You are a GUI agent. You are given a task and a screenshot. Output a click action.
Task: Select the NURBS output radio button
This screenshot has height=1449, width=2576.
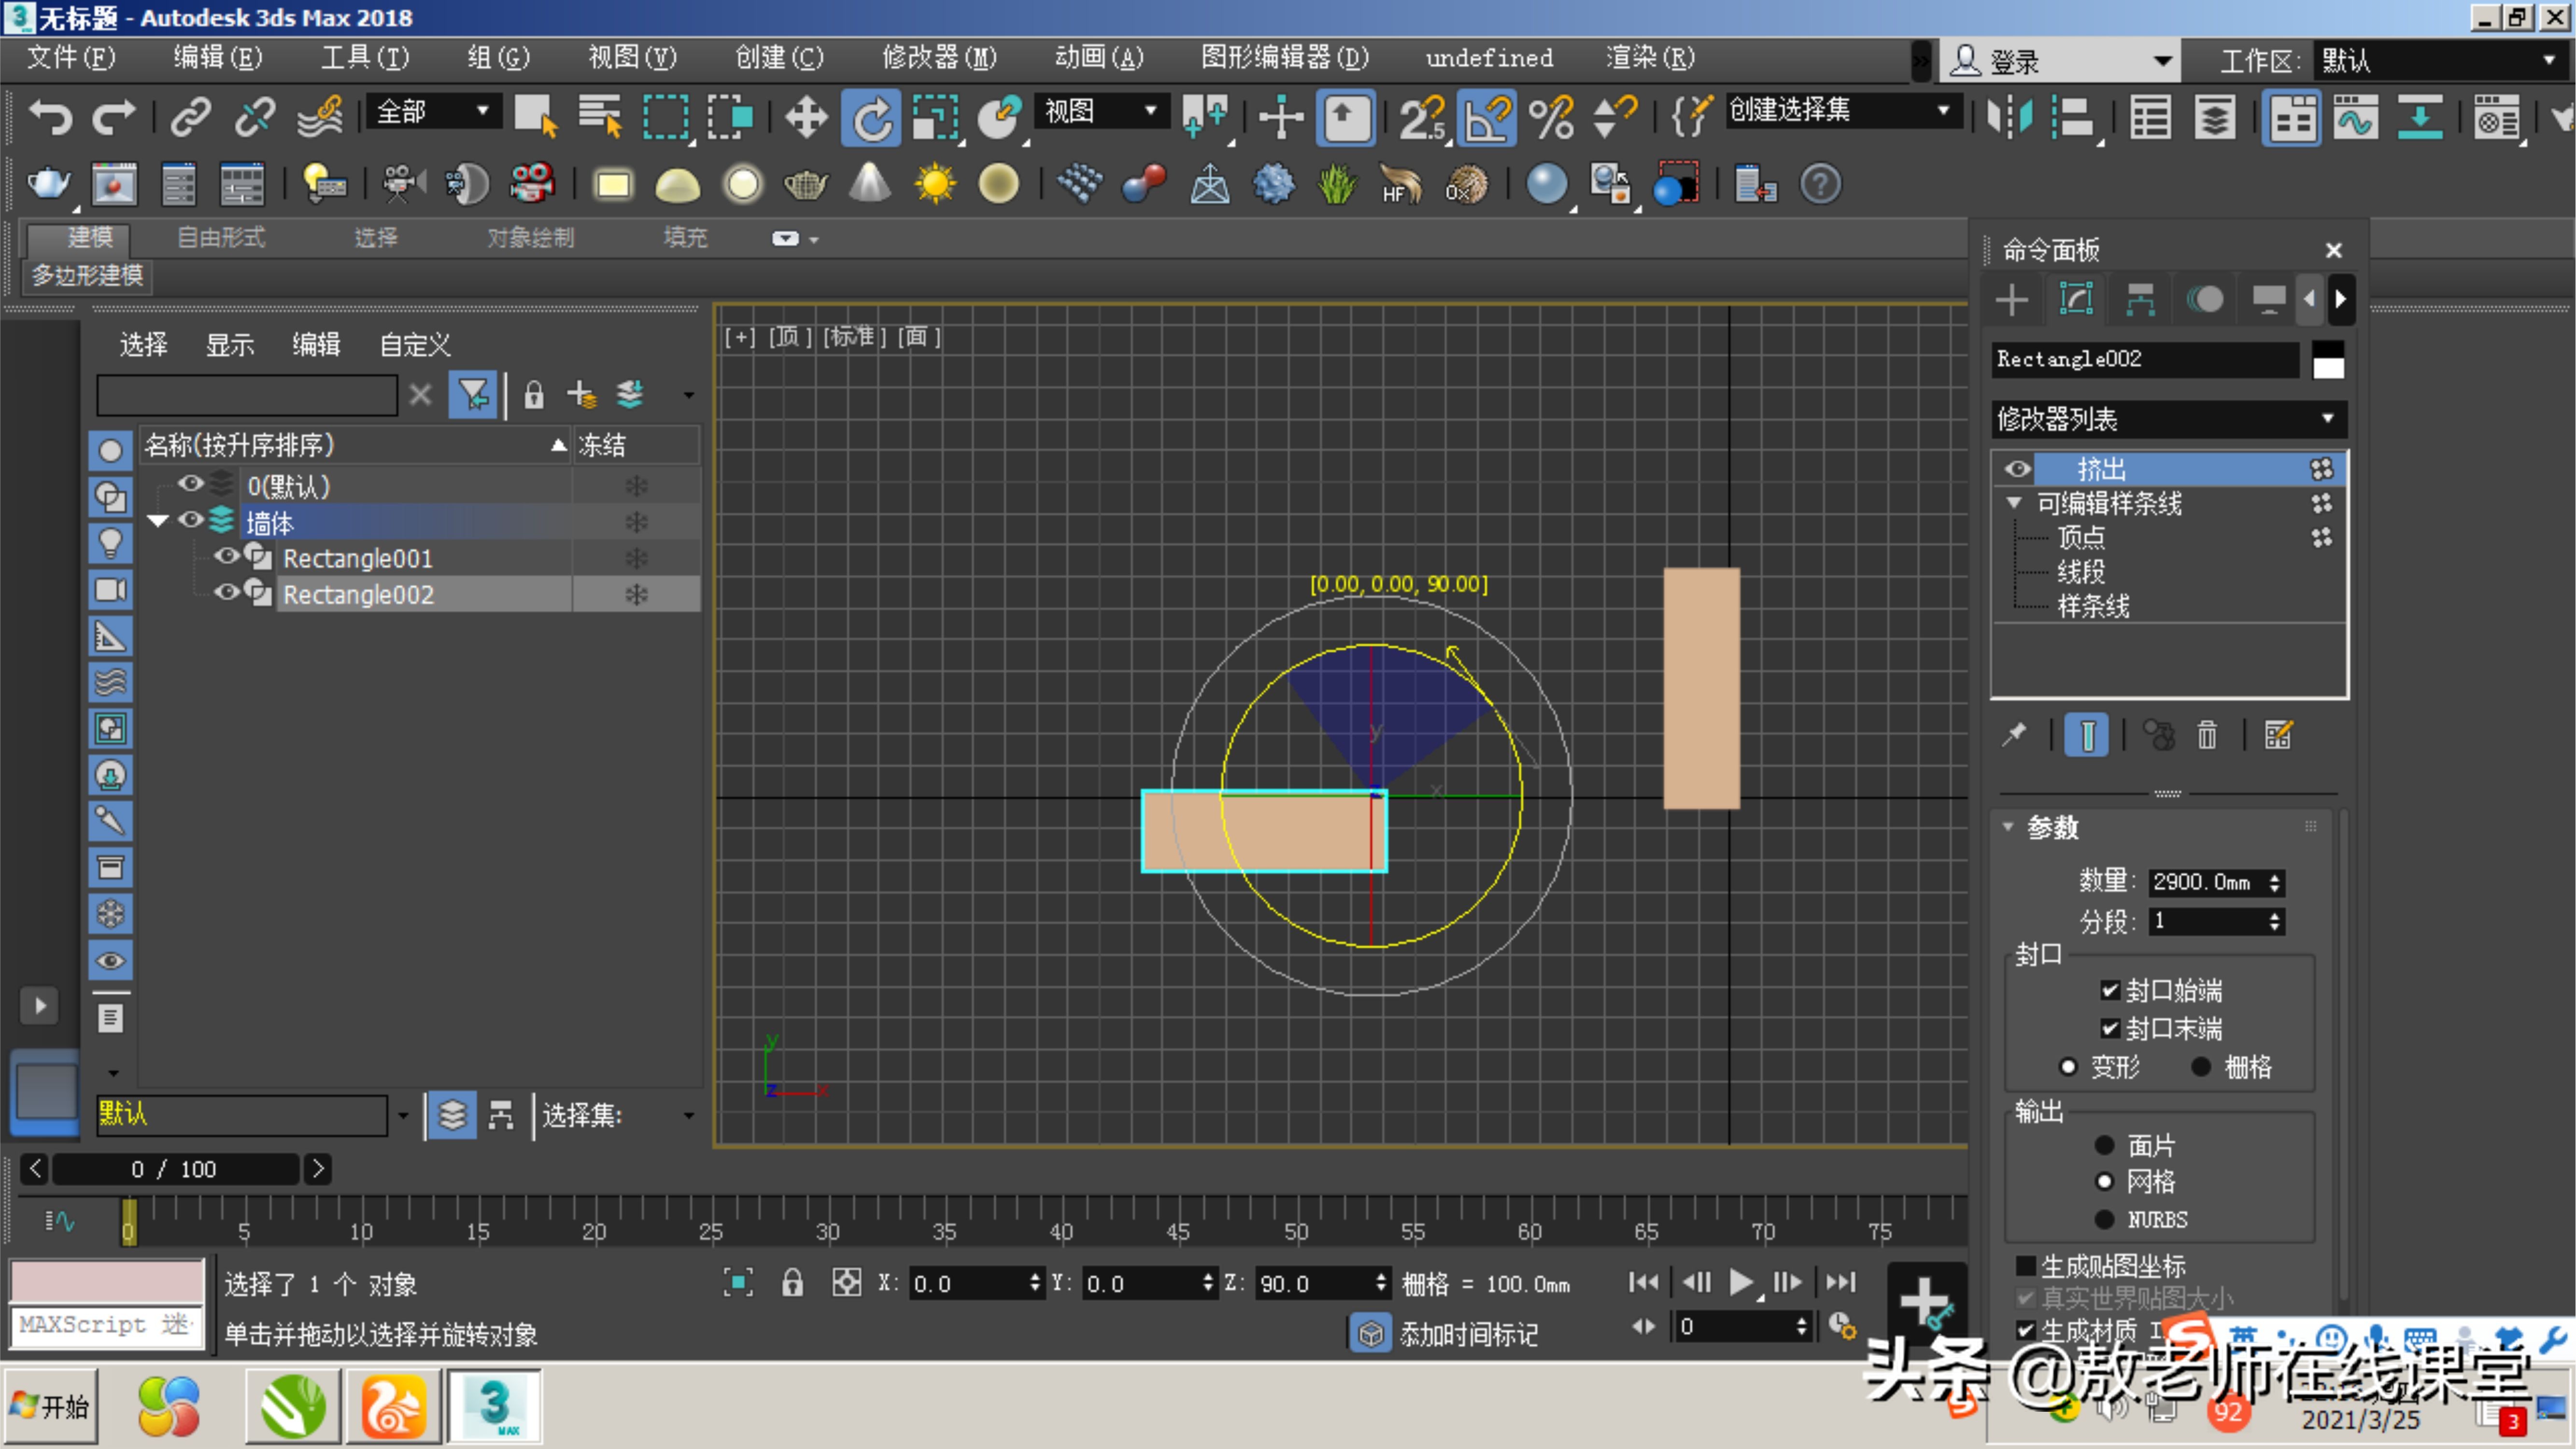(2104, 1219)
